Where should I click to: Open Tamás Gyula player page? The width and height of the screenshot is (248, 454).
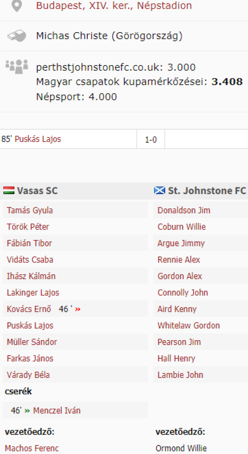coord(29,210)
